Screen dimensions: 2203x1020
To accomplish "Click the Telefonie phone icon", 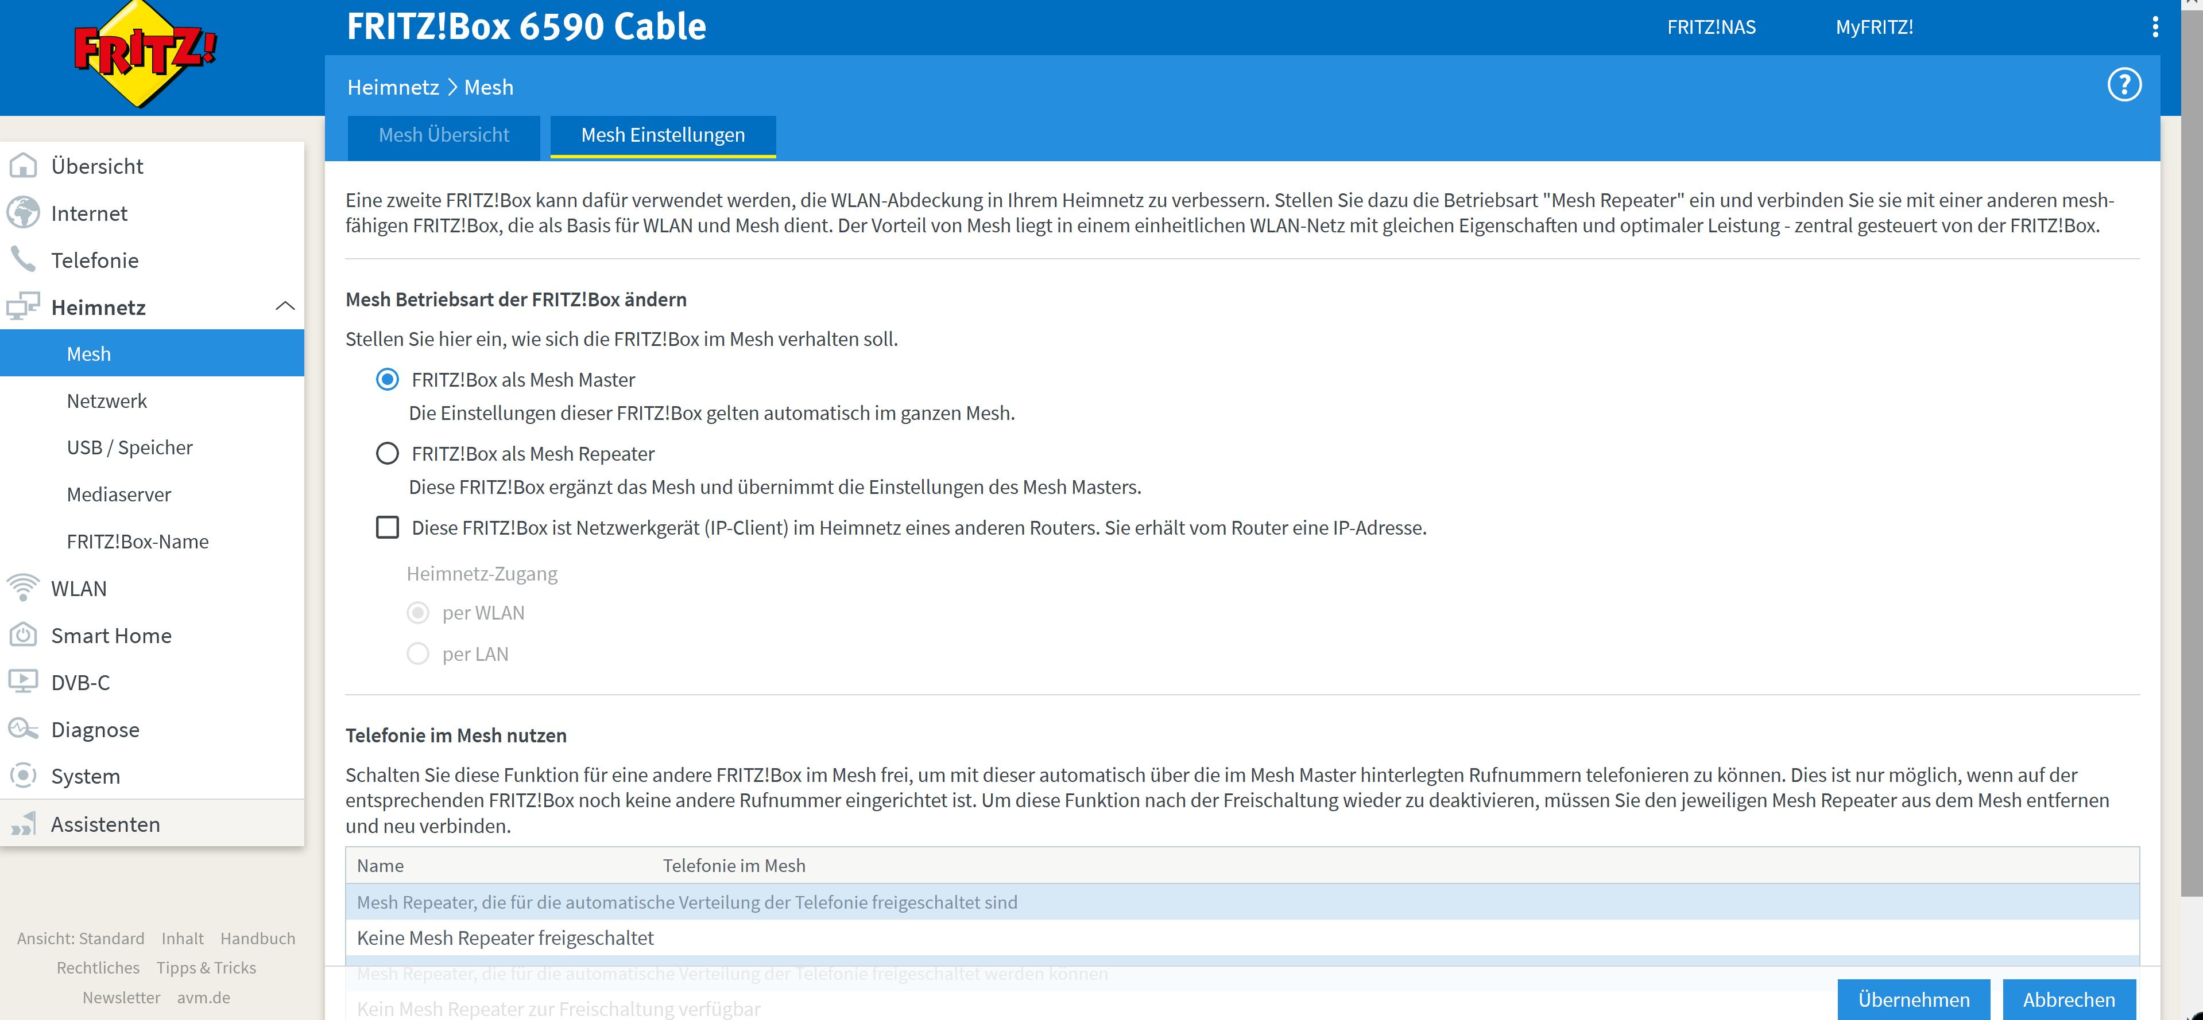I will tap(23, 260).
